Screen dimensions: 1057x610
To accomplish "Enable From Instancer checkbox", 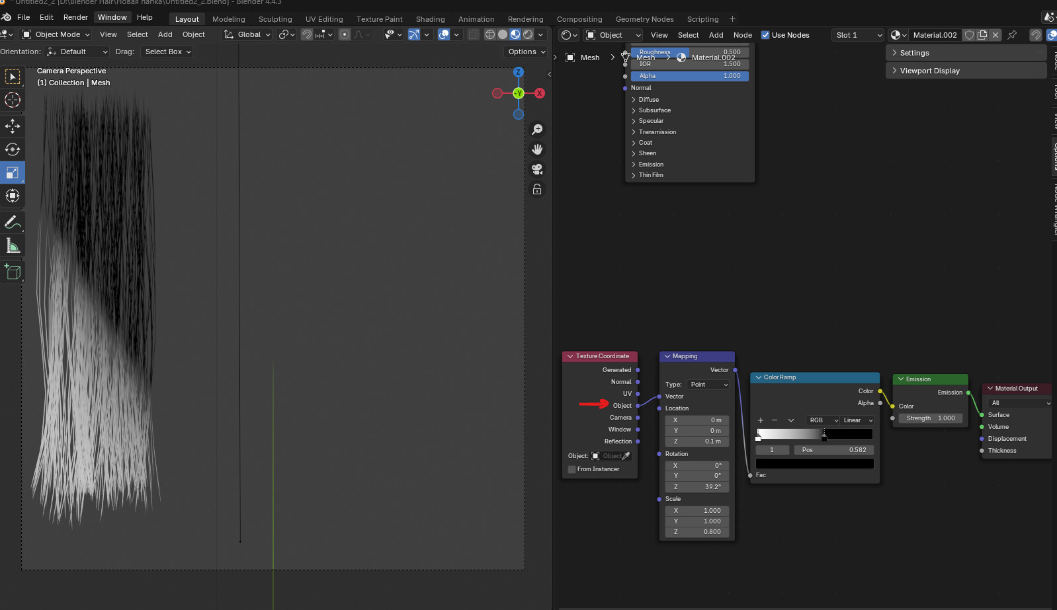I will coord(572,469).
